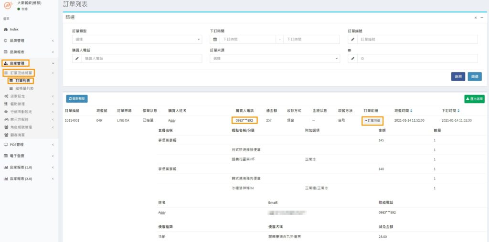Click the 重新整理 refresh button
Viewport: 489px width, 242px height.
77,99
